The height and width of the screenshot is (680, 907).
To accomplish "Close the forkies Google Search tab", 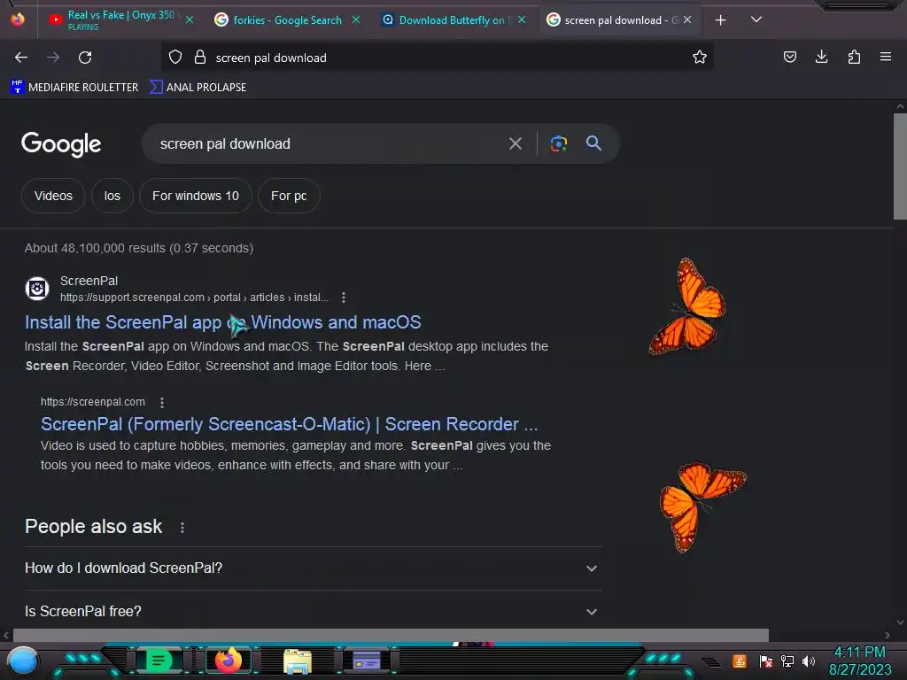I will (x=356, y=20).
